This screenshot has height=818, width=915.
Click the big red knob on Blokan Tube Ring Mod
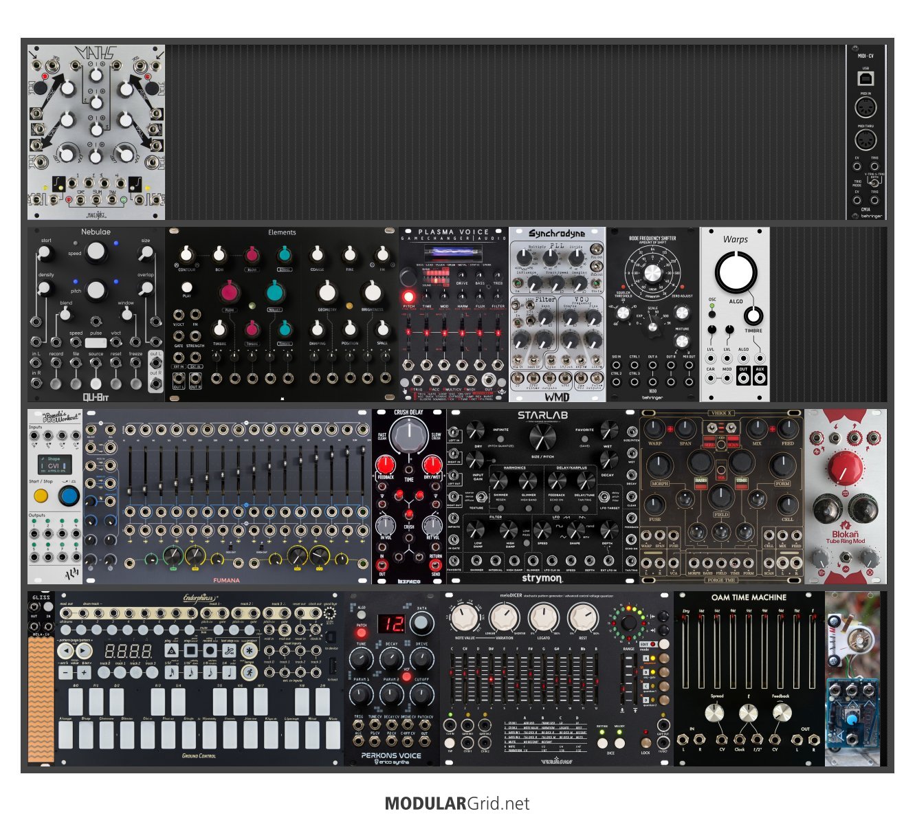(846, 469)
